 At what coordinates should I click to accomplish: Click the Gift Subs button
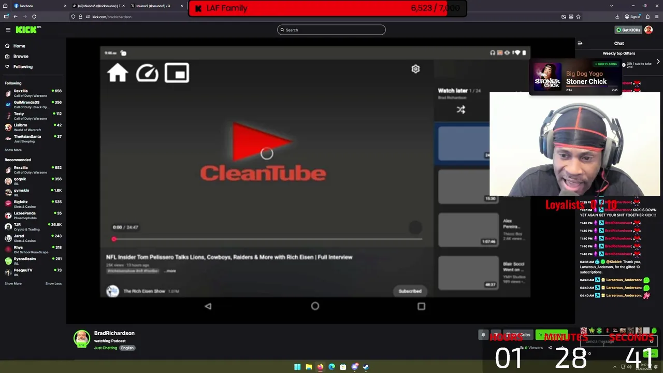pyautogui.click(x=518, y=335)
